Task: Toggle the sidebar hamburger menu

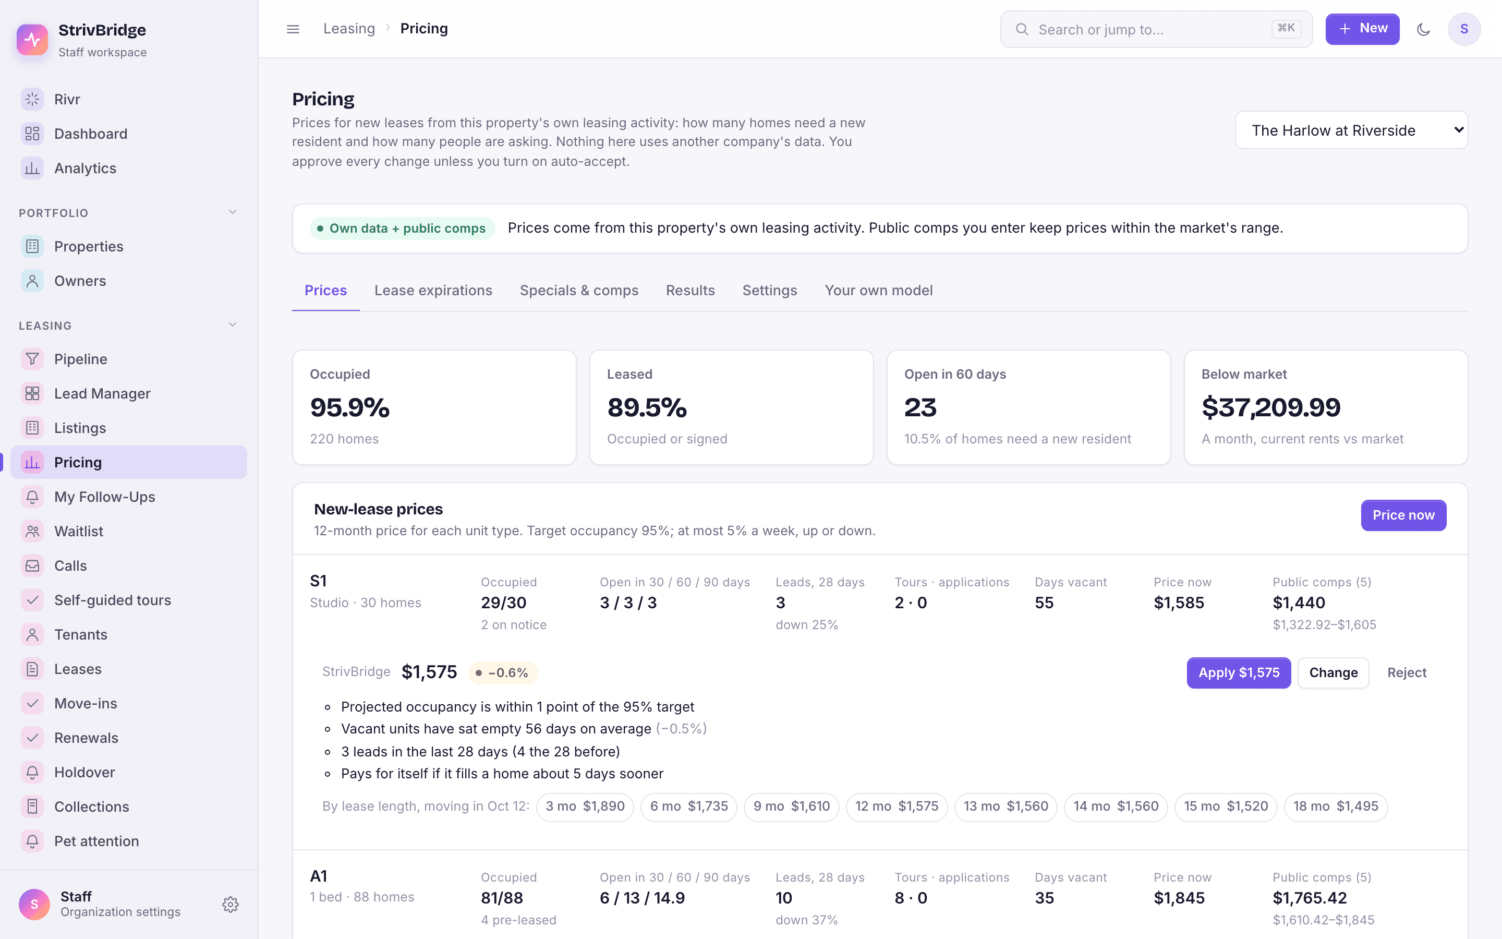Action: [x=293, y=29]
